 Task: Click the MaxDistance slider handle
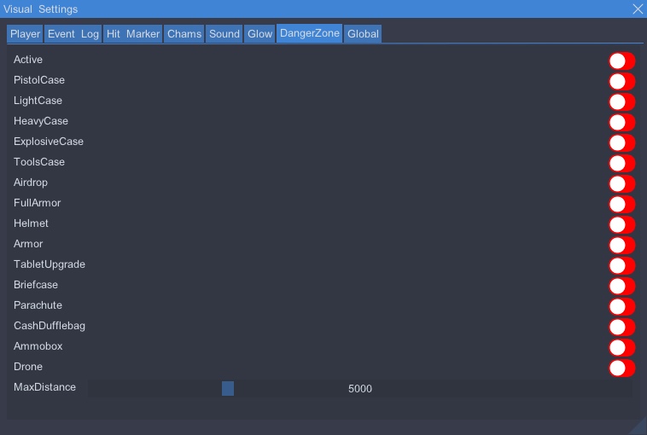228,388
